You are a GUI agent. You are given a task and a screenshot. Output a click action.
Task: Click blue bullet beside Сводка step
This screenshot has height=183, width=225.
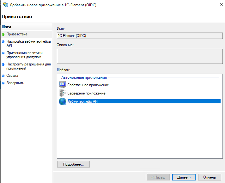(x=3, y=76)
